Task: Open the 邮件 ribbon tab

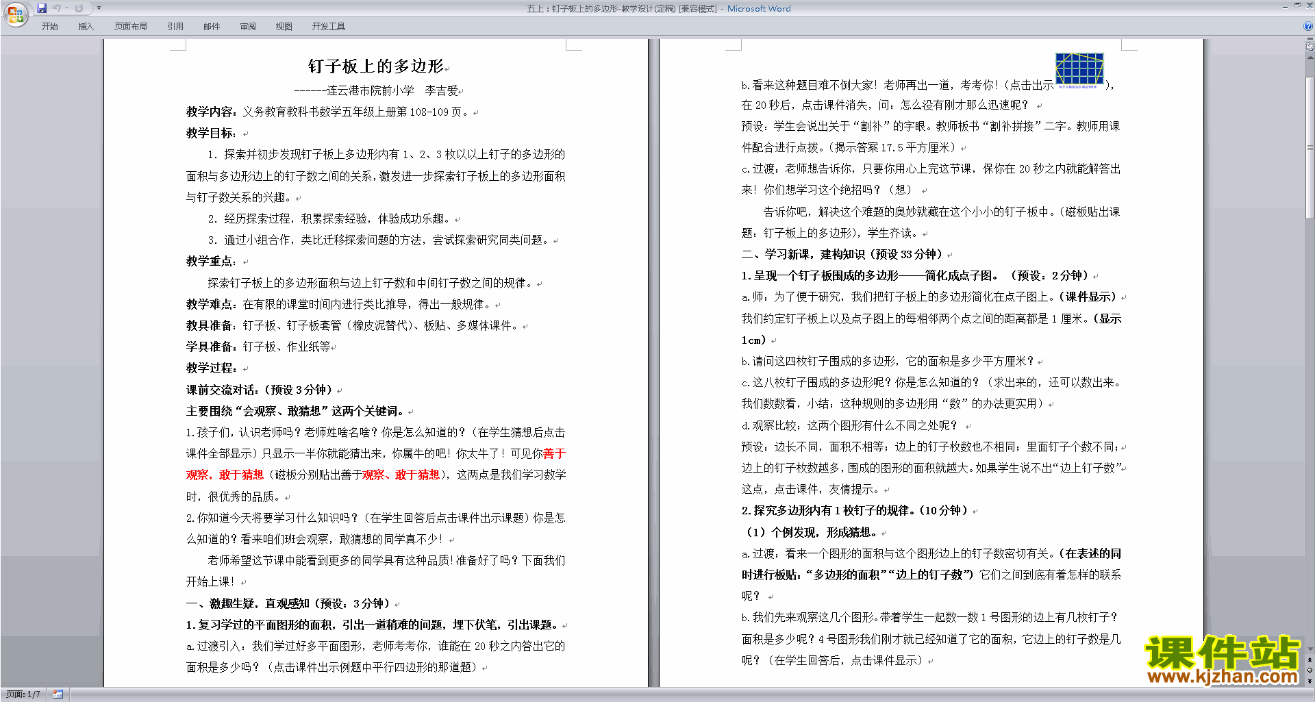Action: click(x=212, y=26)
